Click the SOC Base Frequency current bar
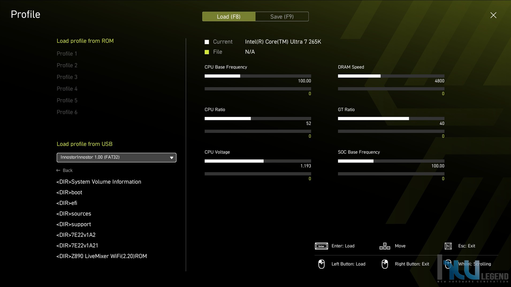 pyautogui.click(x=391, y=161)
